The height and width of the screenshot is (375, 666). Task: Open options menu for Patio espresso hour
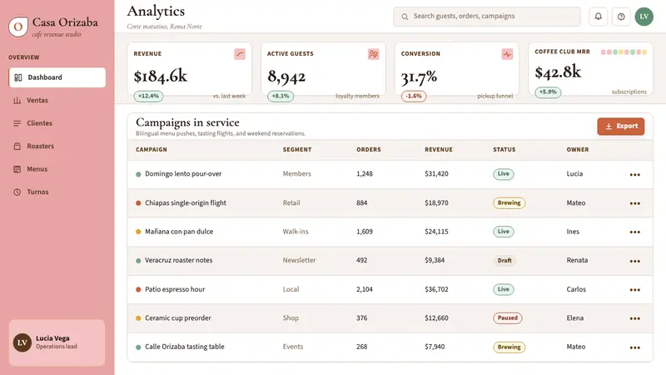tap(635, 289)
